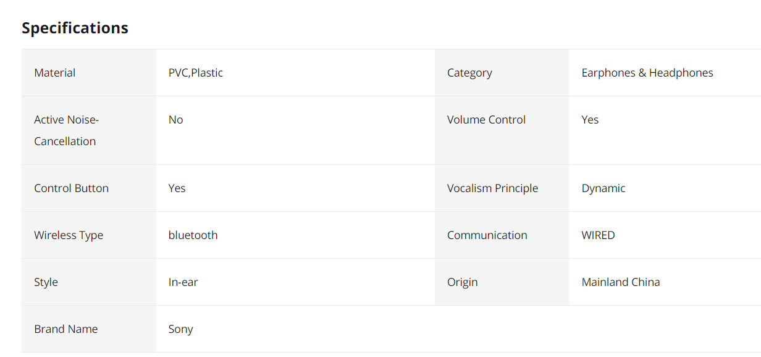This screenshot has width=761, height=357.
Task: Select the Communication label cell
Action: coord(502,235)
